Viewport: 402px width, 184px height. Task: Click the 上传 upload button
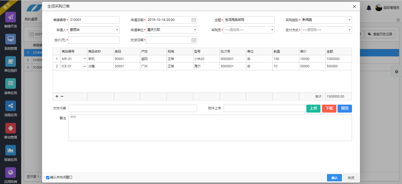pos(313,108)
